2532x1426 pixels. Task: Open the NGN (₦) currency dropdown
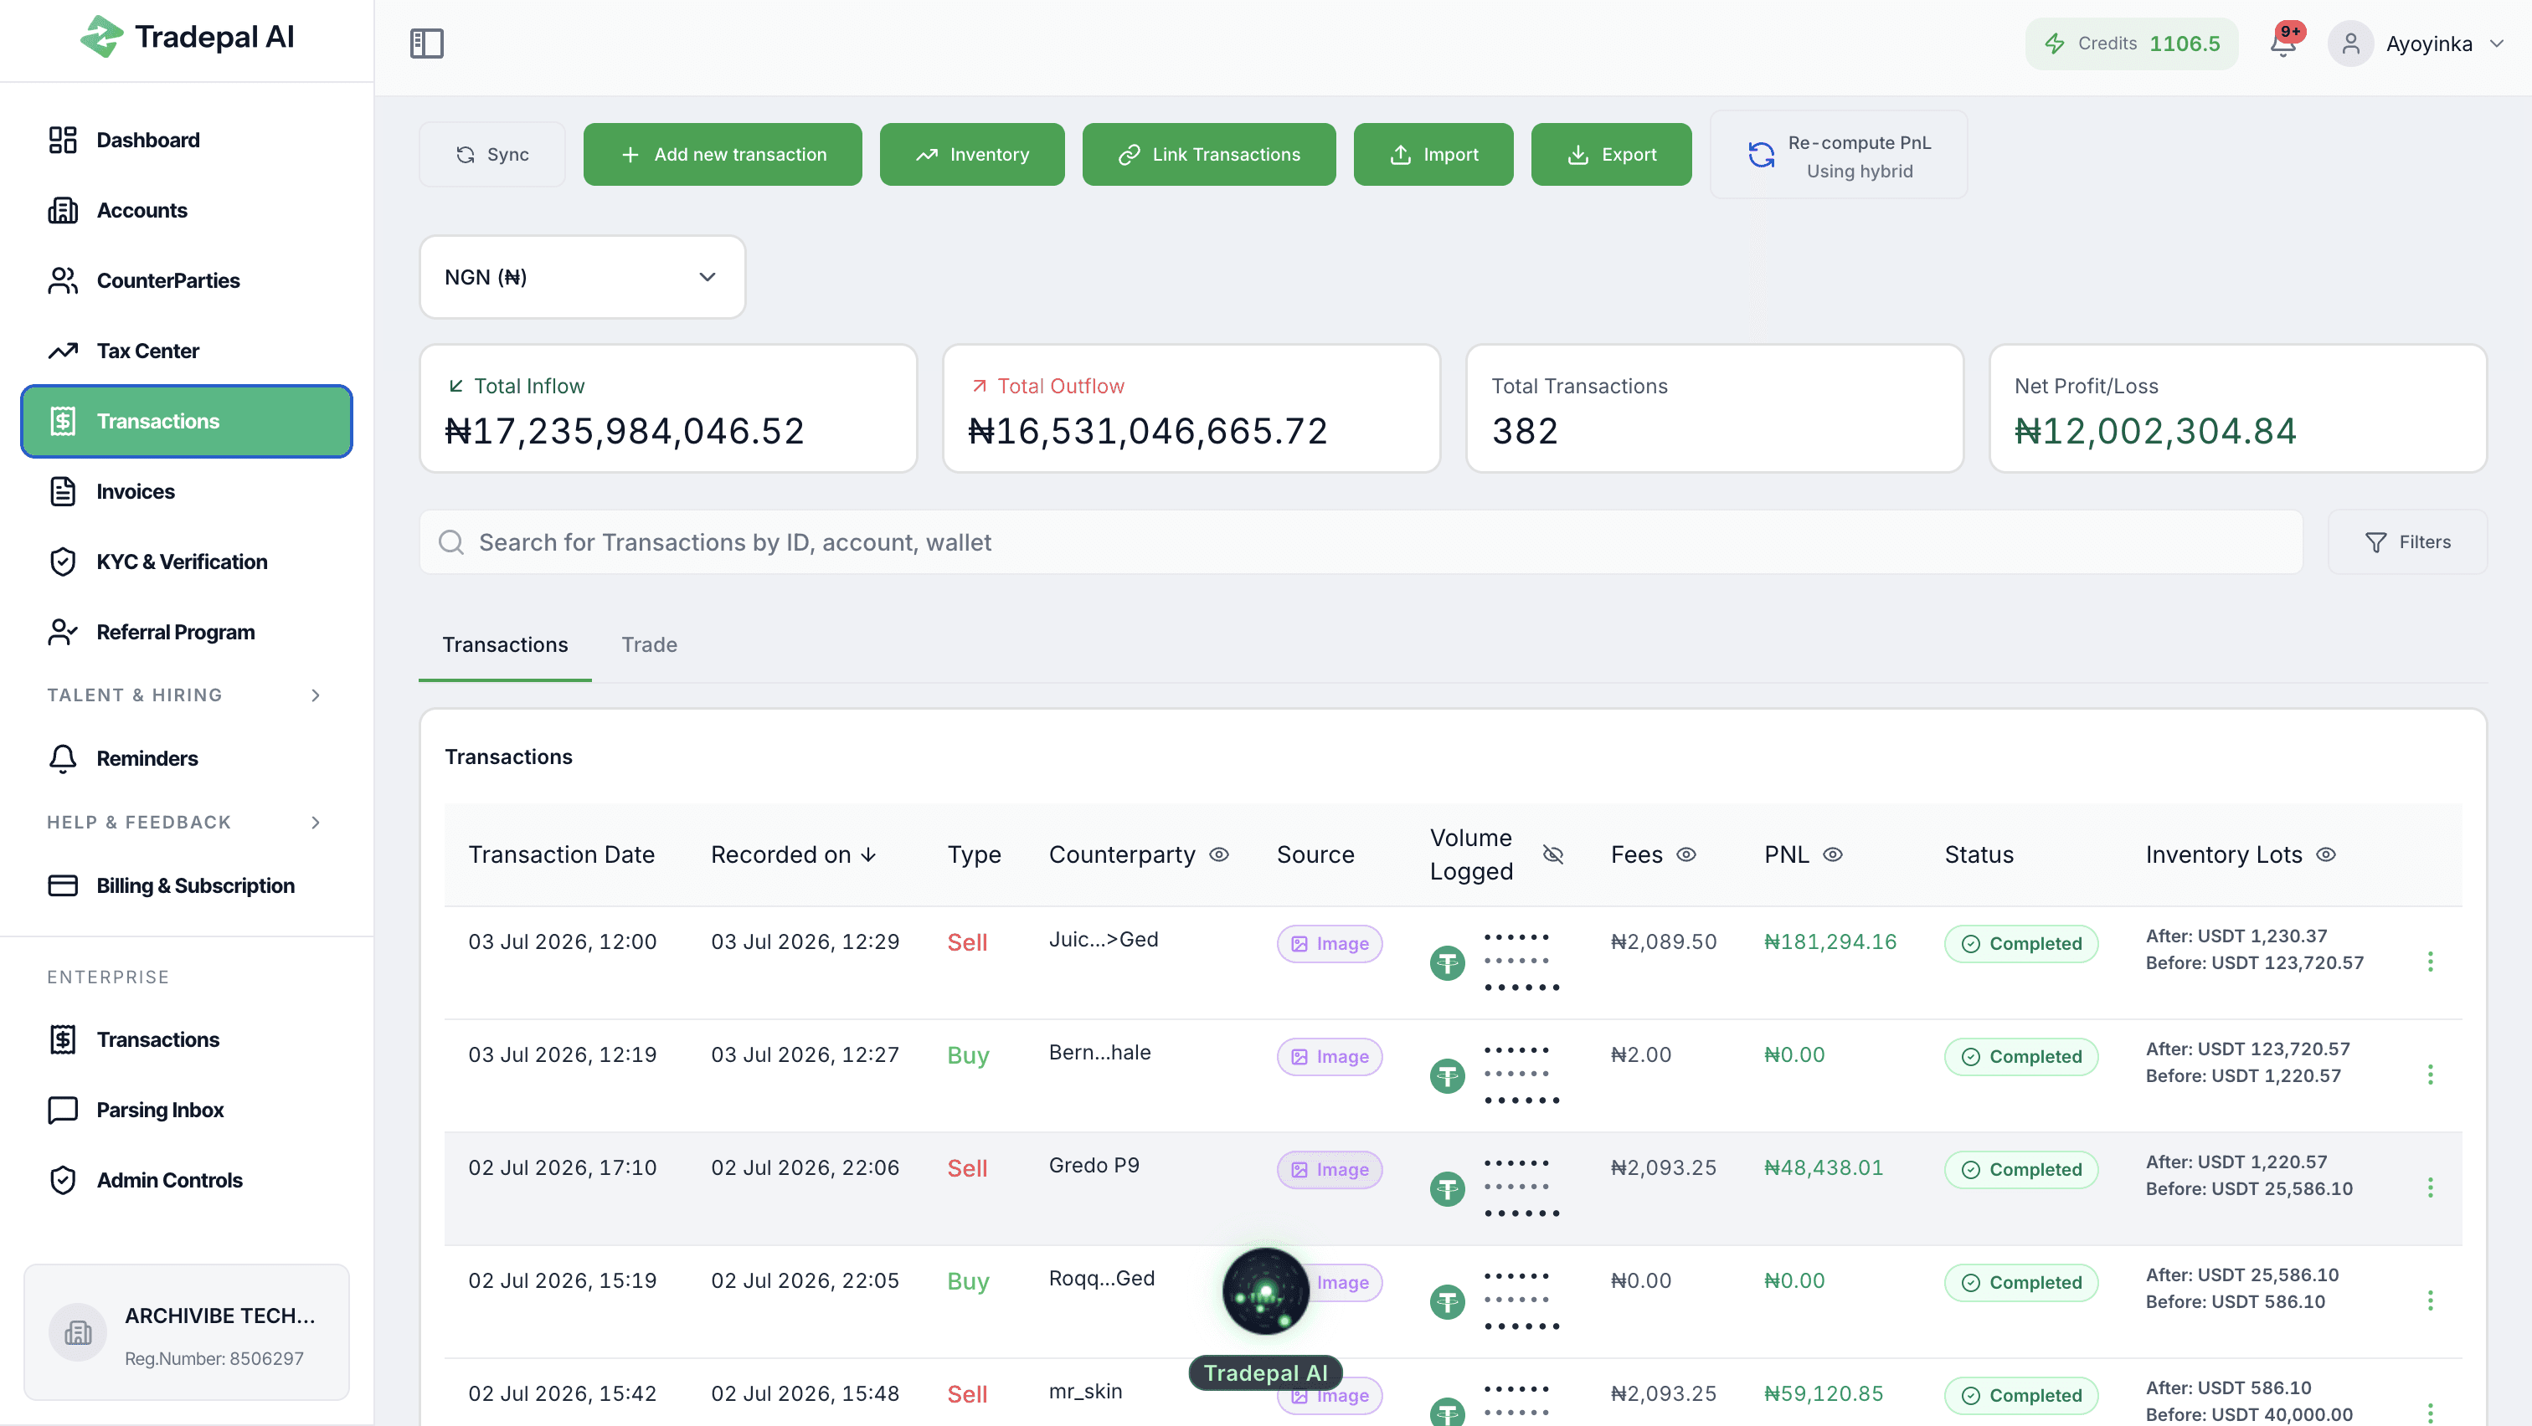[582, 277]
